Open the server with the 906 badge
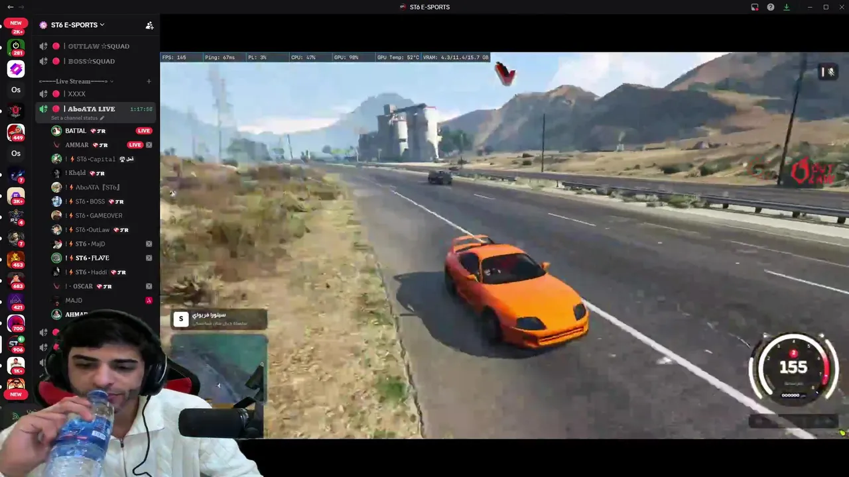The height and width of the screenshot is (477, 849). tap(16, 344)
